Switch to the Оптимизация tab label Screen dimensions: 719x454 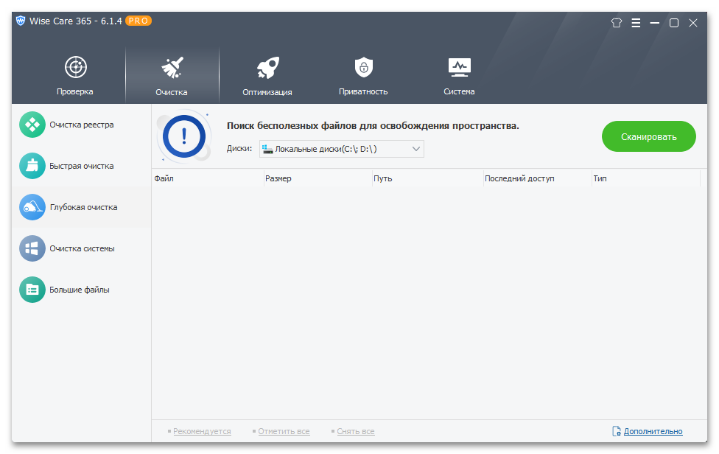coord(267,92)
